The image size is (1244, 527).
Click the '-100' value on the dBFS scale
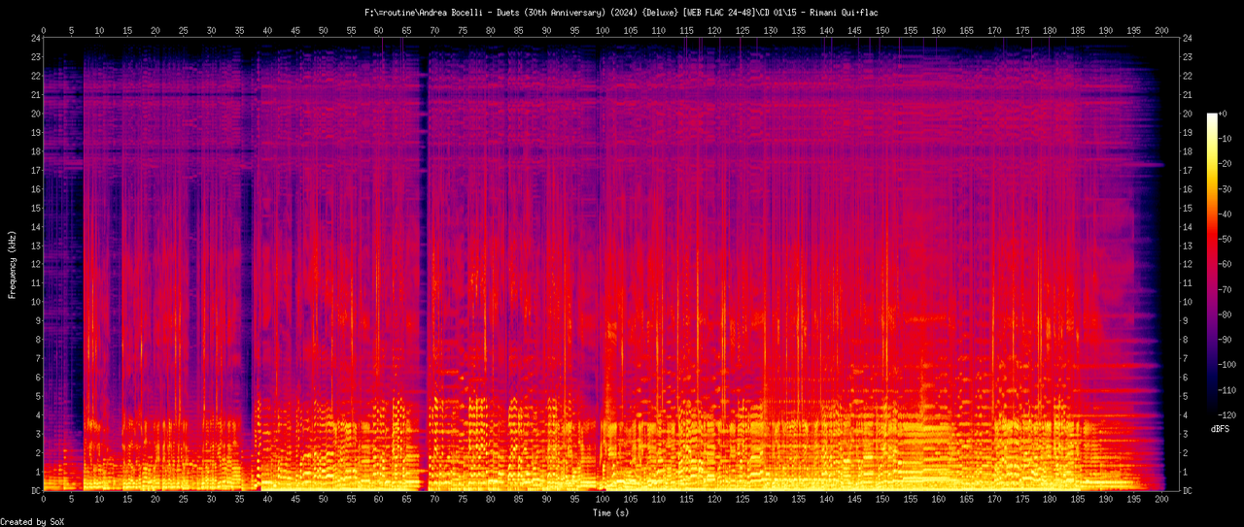(x=1227, y=364)
